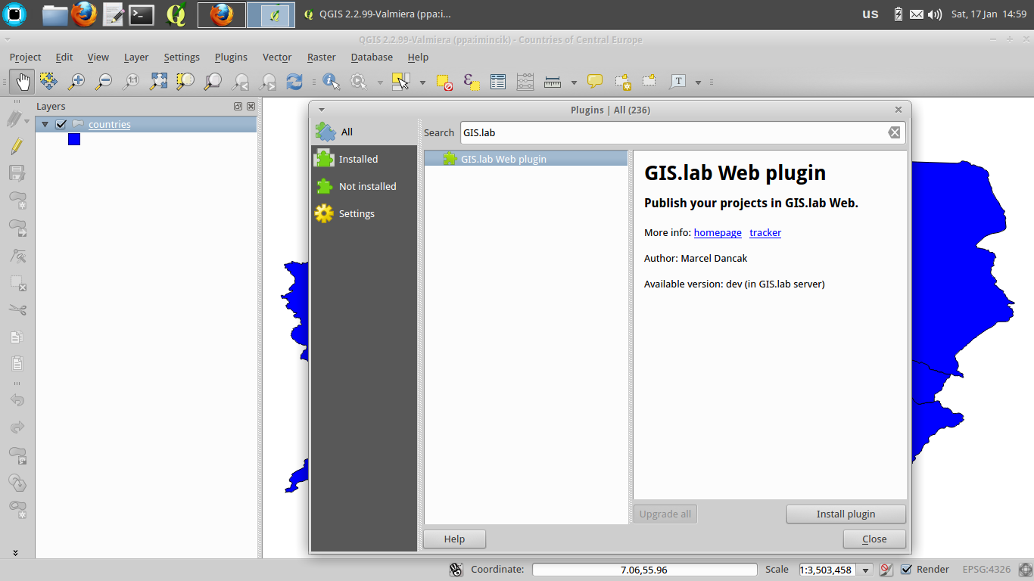Open the Vector menu
This screenshot has height=581, width=1034.
pyautogui.click(x=277, y=57)
